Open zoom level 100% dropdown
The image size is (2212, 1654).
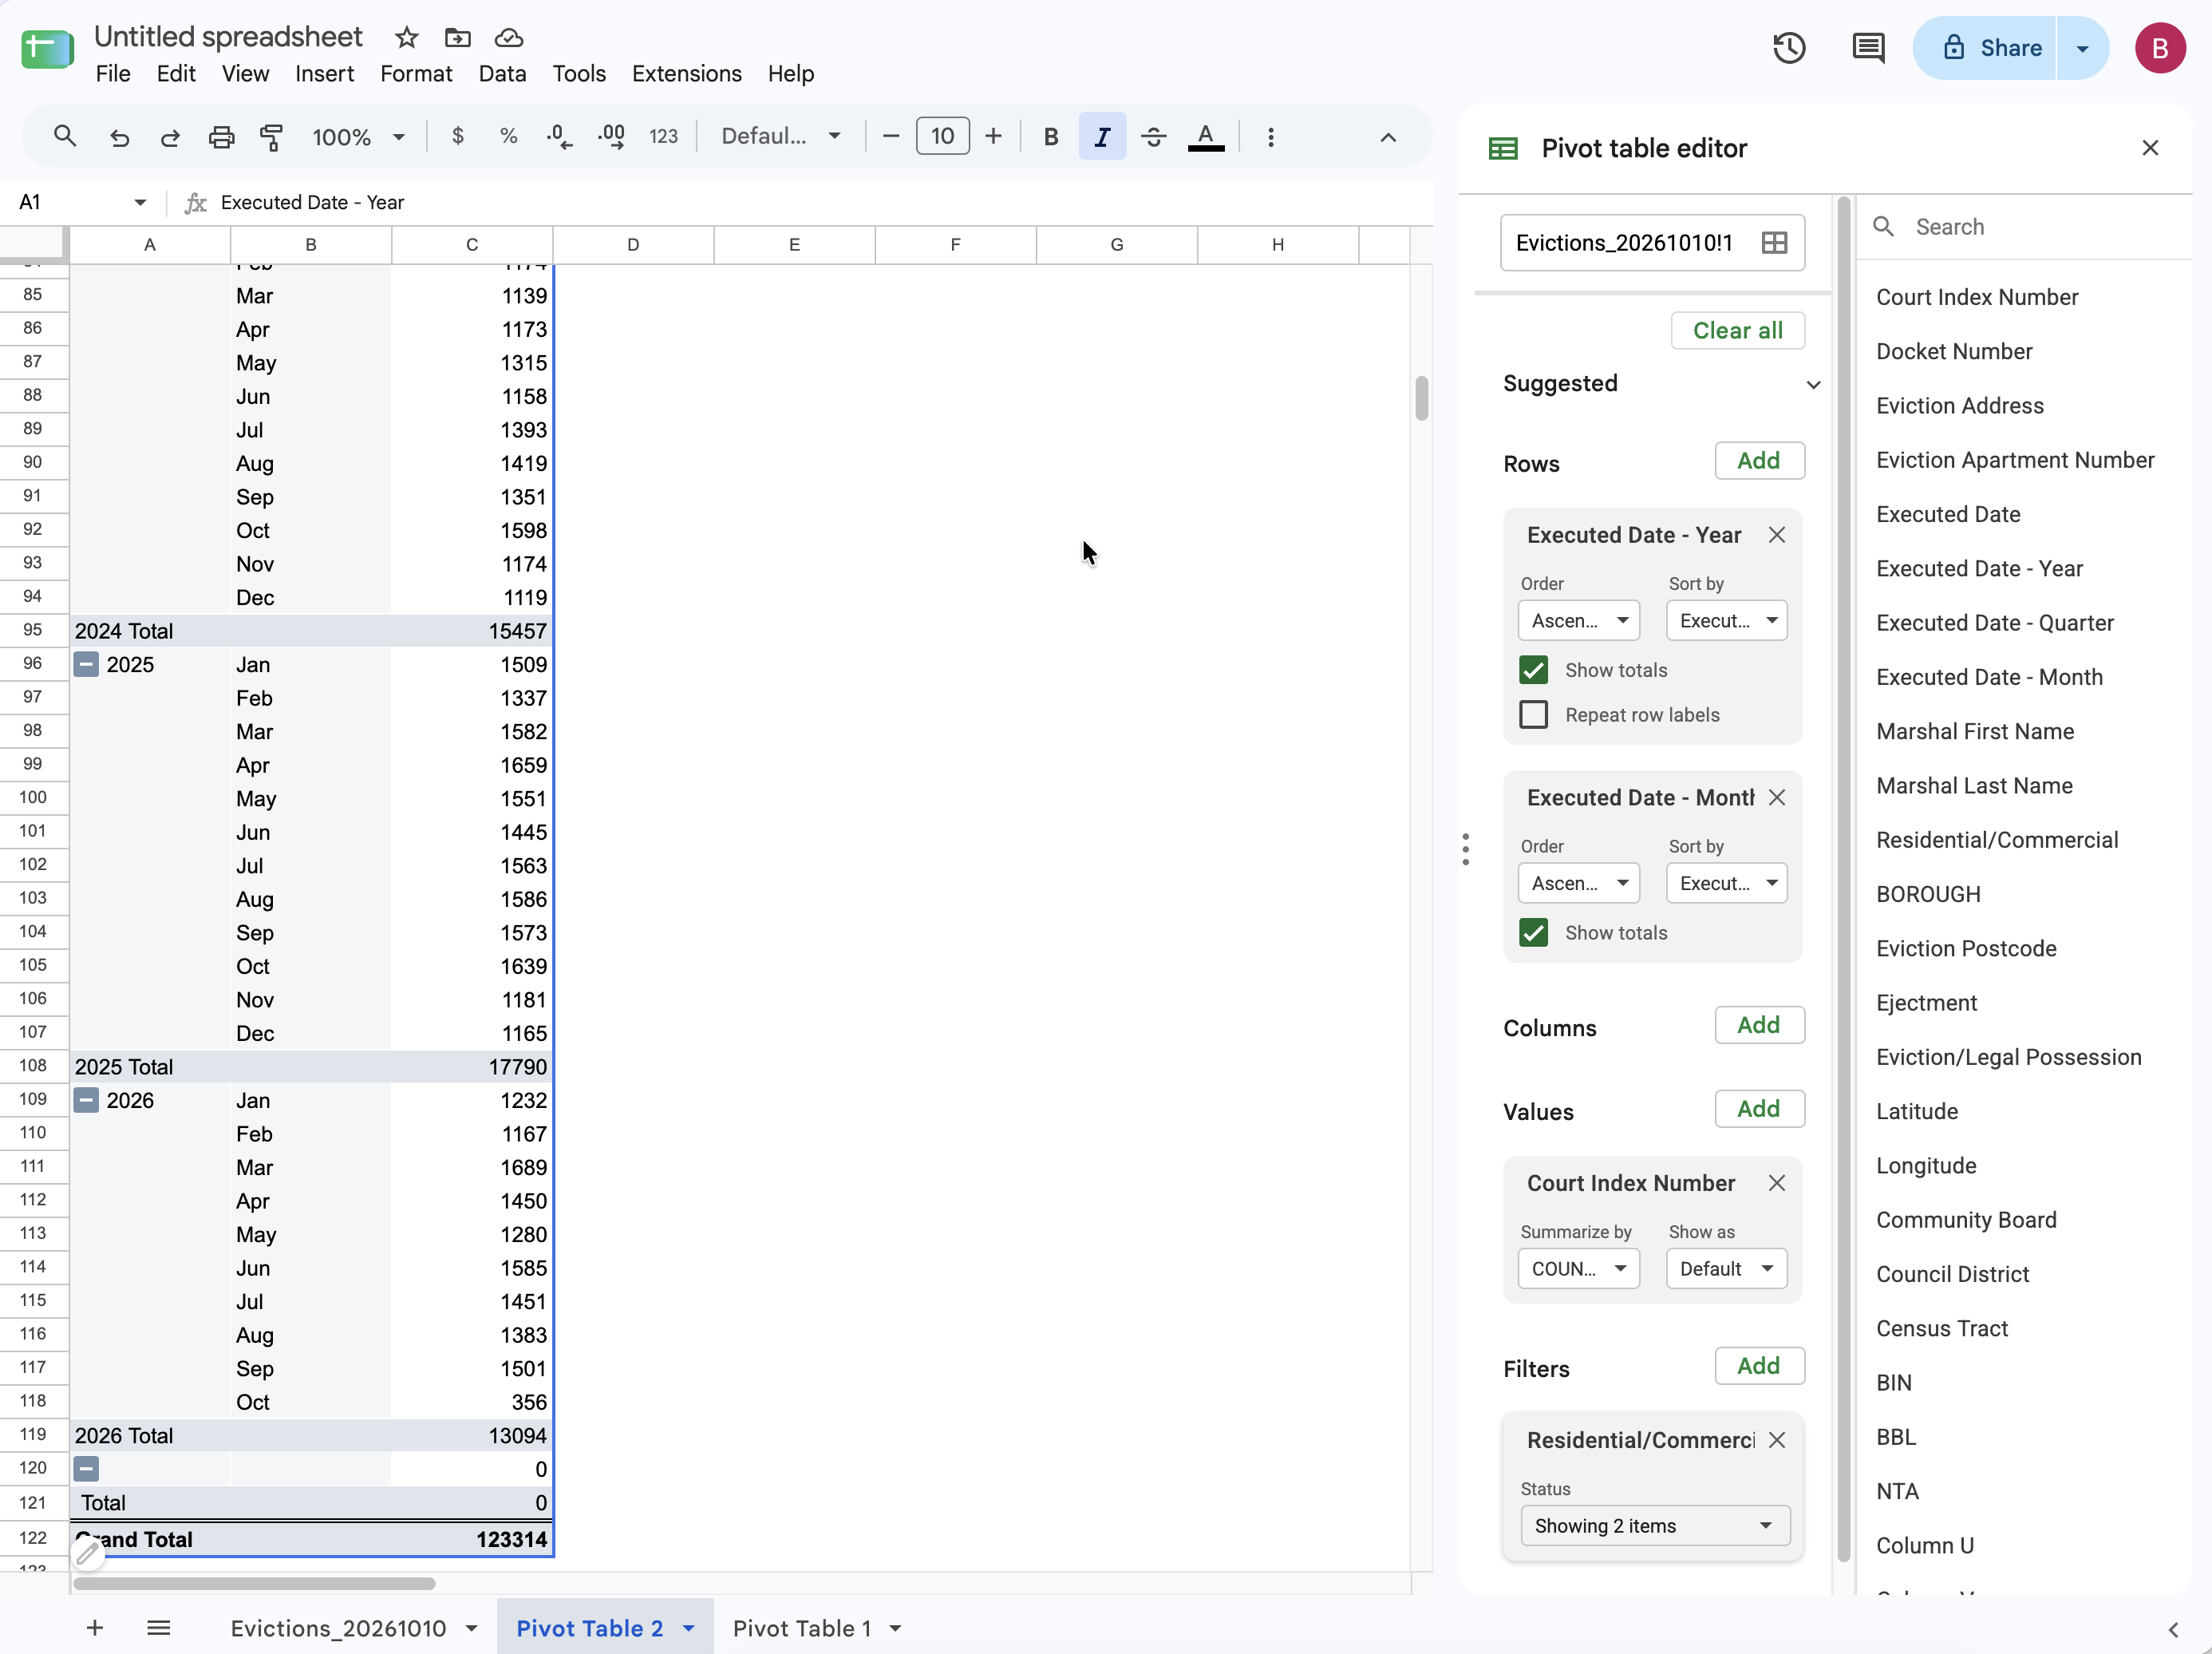pyautogui.click(x=358, y=137)
